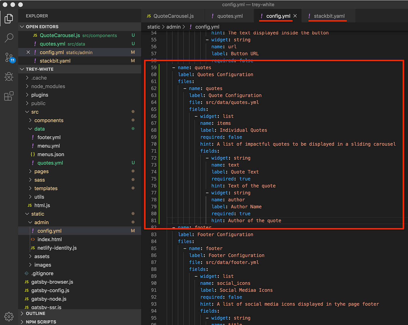Select the quotes.yml editor tab
The height and width of the screenshot is (325, 408).
(230, 16)
